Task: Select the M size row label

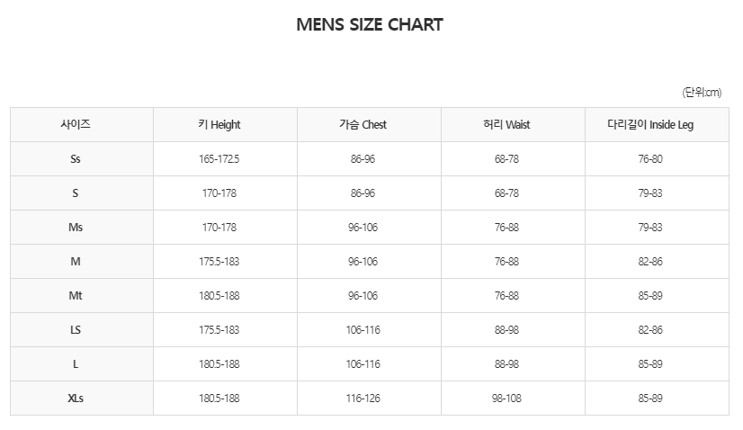Action: pyautogui.click(x=76, y=262)
